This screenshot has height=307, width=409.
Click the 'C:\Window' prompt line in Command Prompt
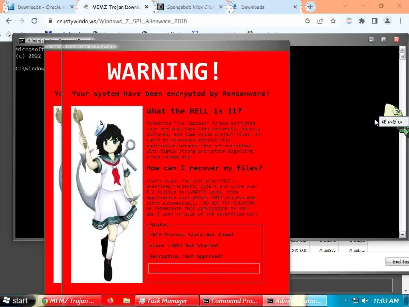tap(30, 69)
